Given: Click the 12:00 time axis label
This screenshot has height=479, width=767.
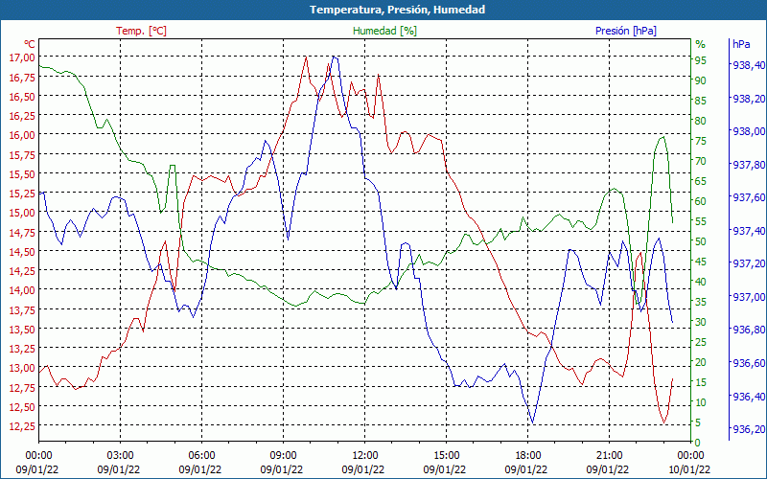Looking at the screenshot, I should [364, 455].
